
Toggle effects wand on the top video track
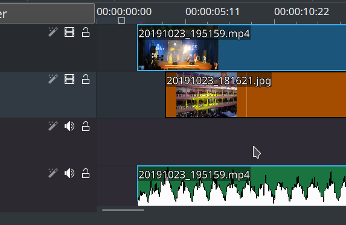53,32
